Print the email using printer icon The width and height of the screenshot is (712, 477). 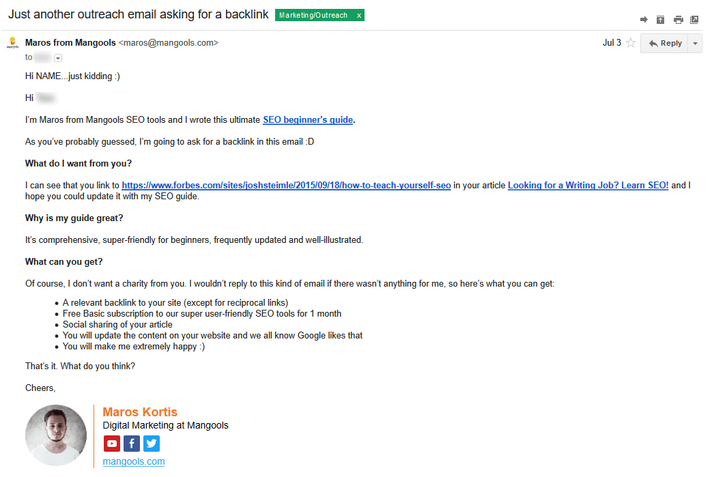tap(678, 20)
